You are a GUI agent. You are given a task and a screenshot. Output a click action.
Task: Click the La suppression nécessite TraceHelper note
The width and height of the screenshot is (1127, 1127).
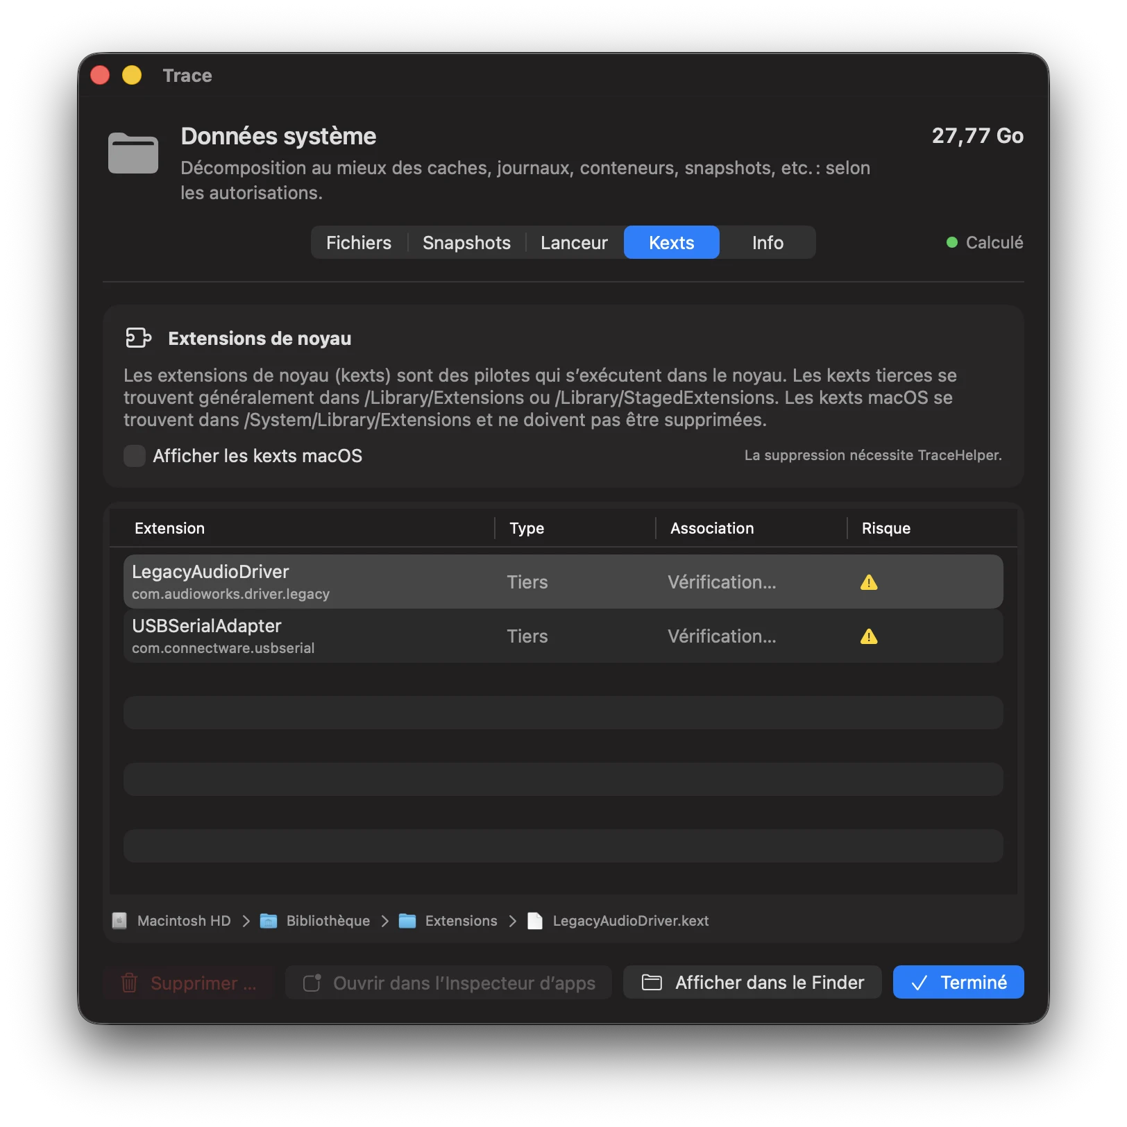point(873,455)
